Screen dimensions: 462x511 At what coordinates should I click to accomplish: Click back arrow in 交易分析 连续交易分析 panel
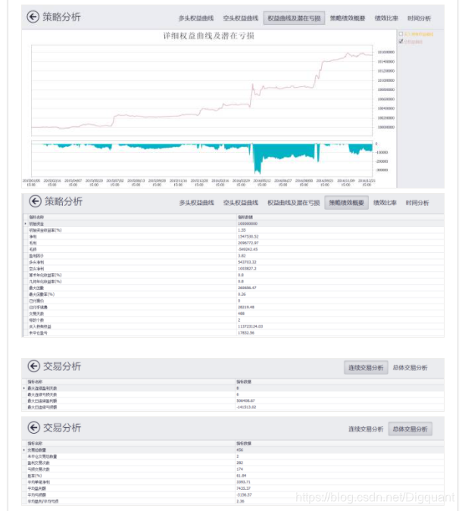pyautogui.click(x=33, y=366)
